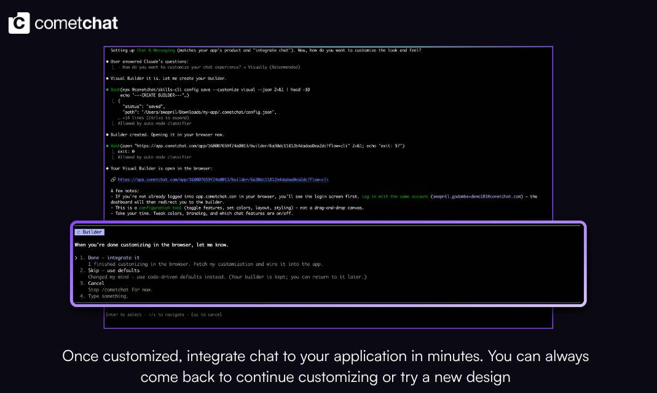Select the Builder tab label
The image size is (657, 393).
[89, 232]
